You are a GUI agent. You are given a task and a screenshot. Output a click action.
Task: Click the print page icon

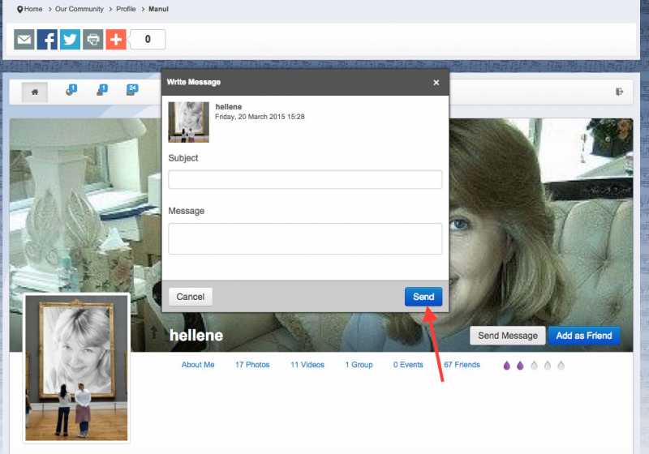tap(93, 39)
